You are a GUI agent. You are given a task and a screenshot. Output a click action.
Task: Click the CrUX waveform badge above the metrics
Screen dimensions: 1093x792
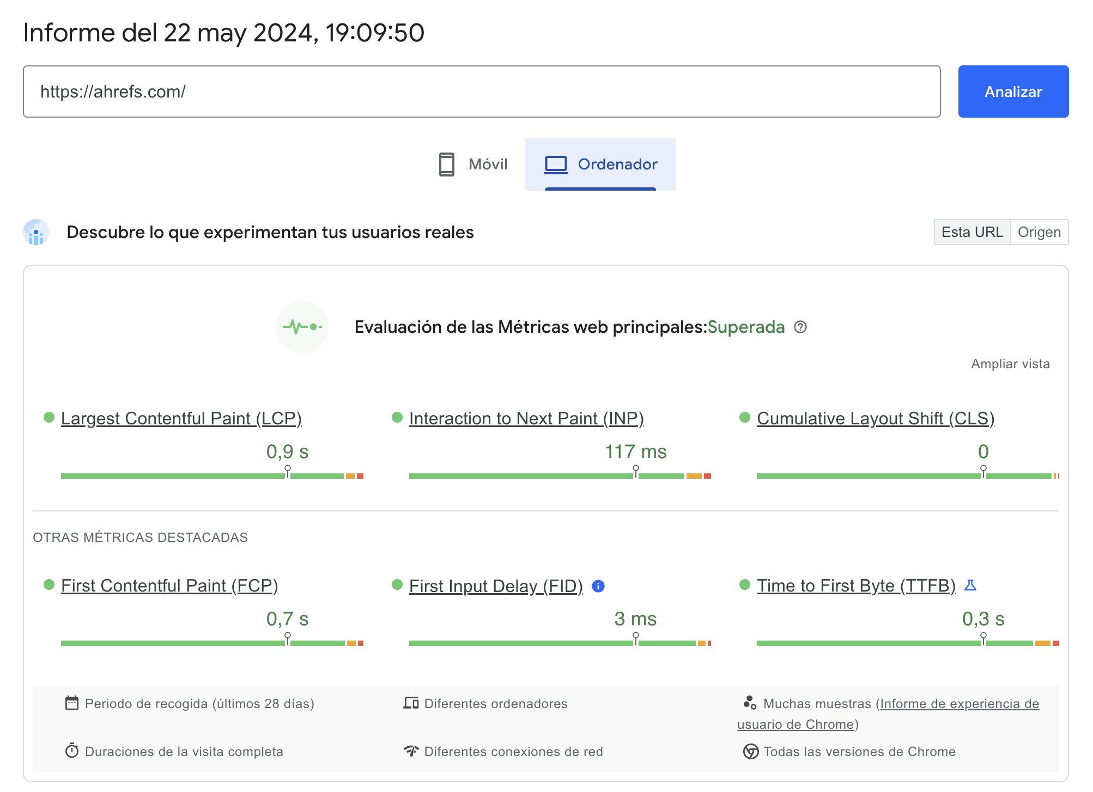click(x=302, y=327)
